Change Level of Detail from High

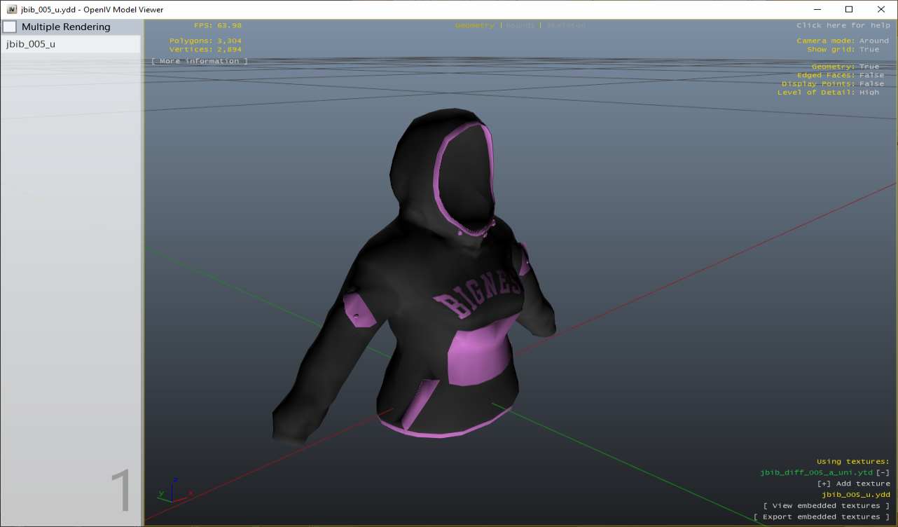(x=871, y=92)
